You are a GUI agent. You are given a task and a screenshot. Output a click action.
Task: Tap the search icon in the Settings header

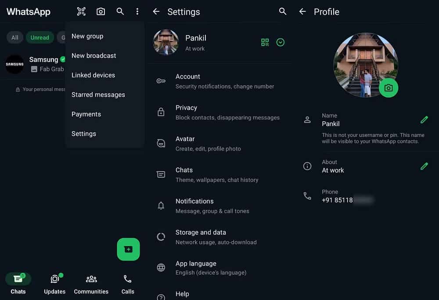click(x=283, y=12)
